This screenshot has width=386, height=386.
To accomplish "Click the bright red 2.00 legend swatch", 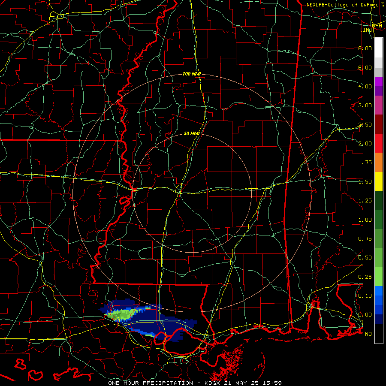I will [x=379, y=143].
